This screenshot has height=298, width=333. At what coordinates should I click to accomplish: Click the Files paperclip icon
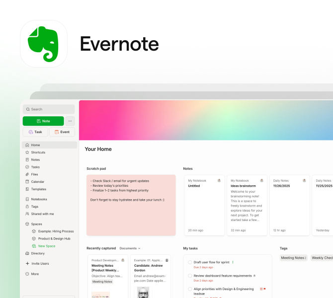coord(27,174)
